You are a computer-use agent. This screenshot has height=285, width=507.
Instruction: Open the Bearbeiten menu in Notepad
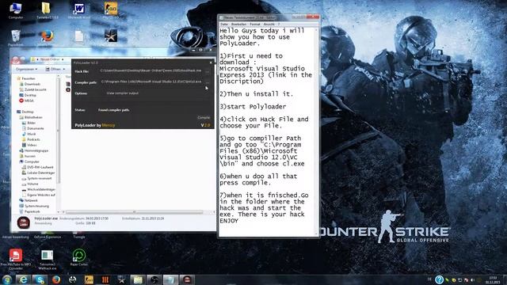[x=239, y=25]
